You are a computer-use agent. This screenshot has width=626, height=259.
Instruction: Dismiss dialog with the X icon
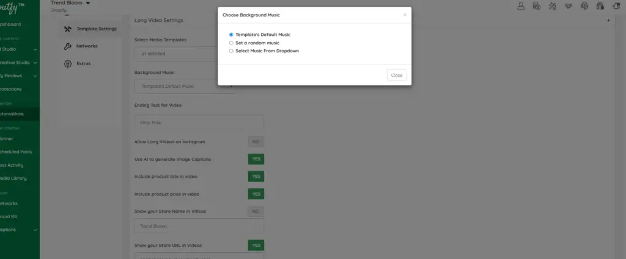pyautogui.click(x=405, y=15)
